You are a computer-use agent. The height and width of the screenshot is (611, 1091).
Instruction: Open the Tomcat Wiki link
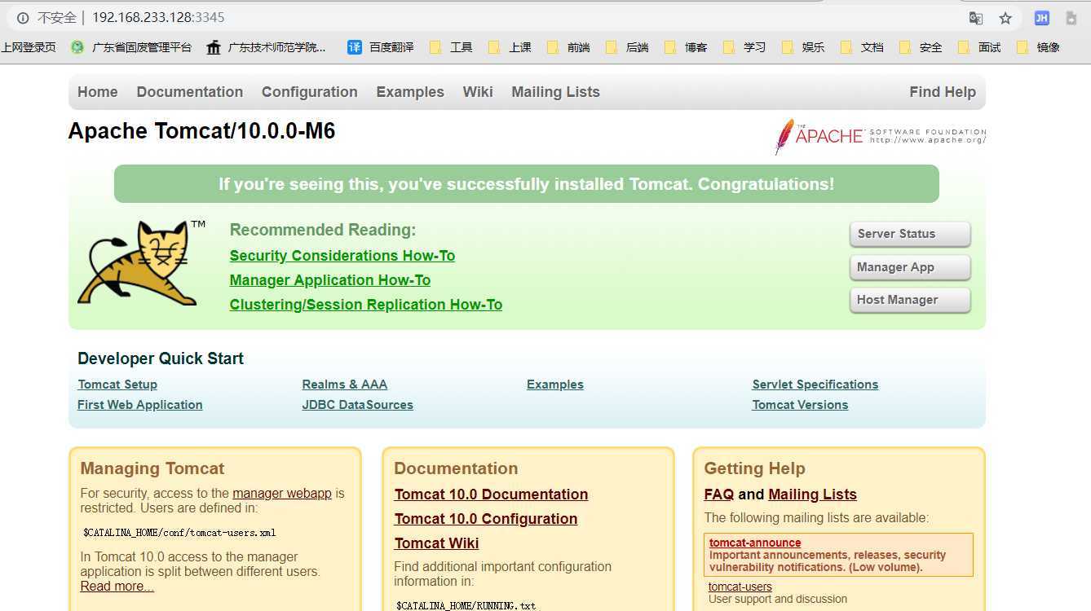click(x=436, y=543)
